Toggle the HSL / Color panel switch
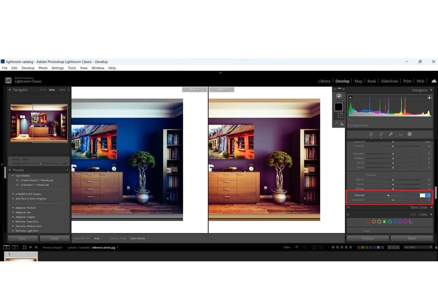The image size is (438, 292). tap(348, 214)
